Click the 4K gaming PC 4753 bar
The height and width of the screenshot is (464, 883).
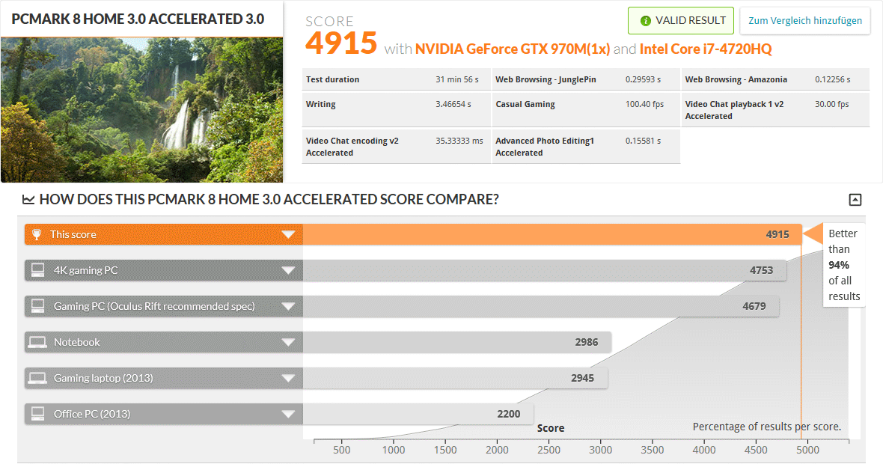pyautogui.click(x=545, y=270)
